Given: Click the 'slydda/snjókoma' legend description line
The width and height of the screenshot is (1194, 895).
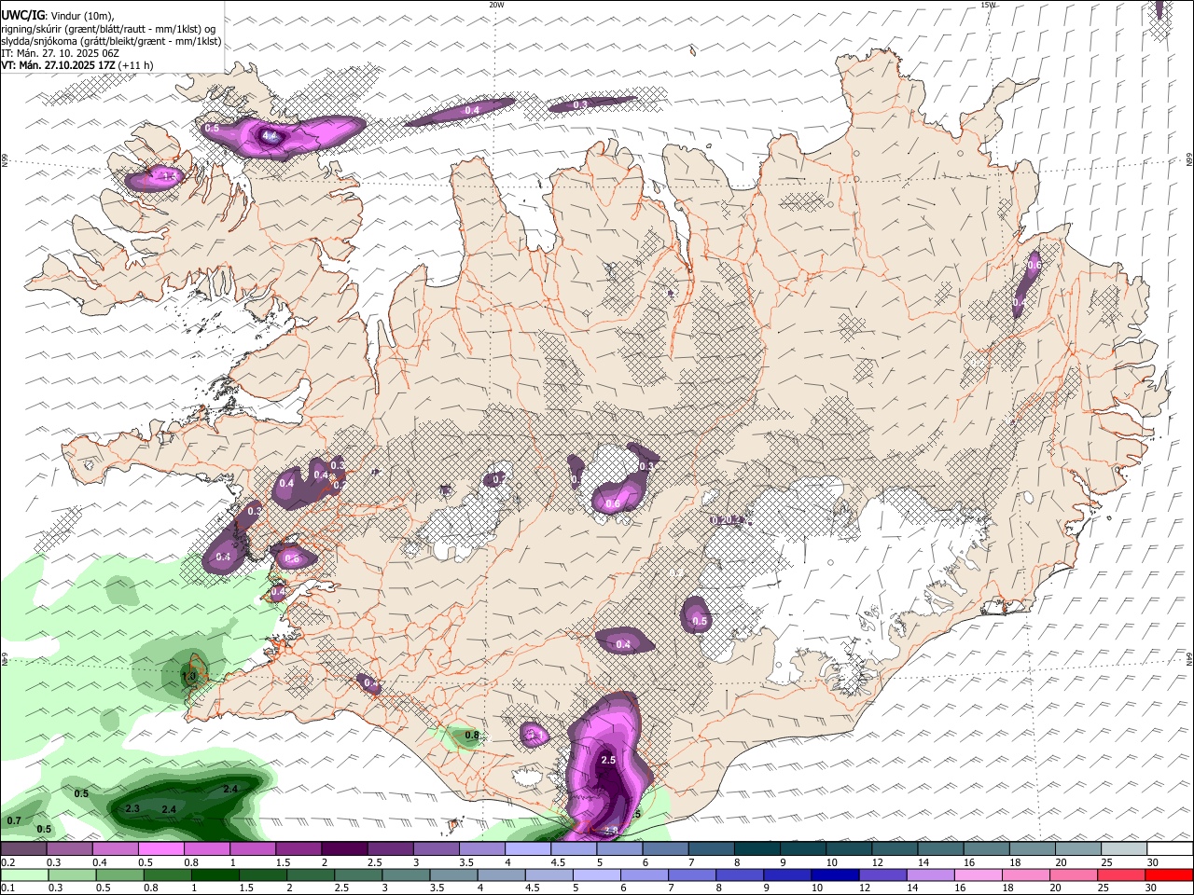Looking at the screenshot, I should coord(111,41).
